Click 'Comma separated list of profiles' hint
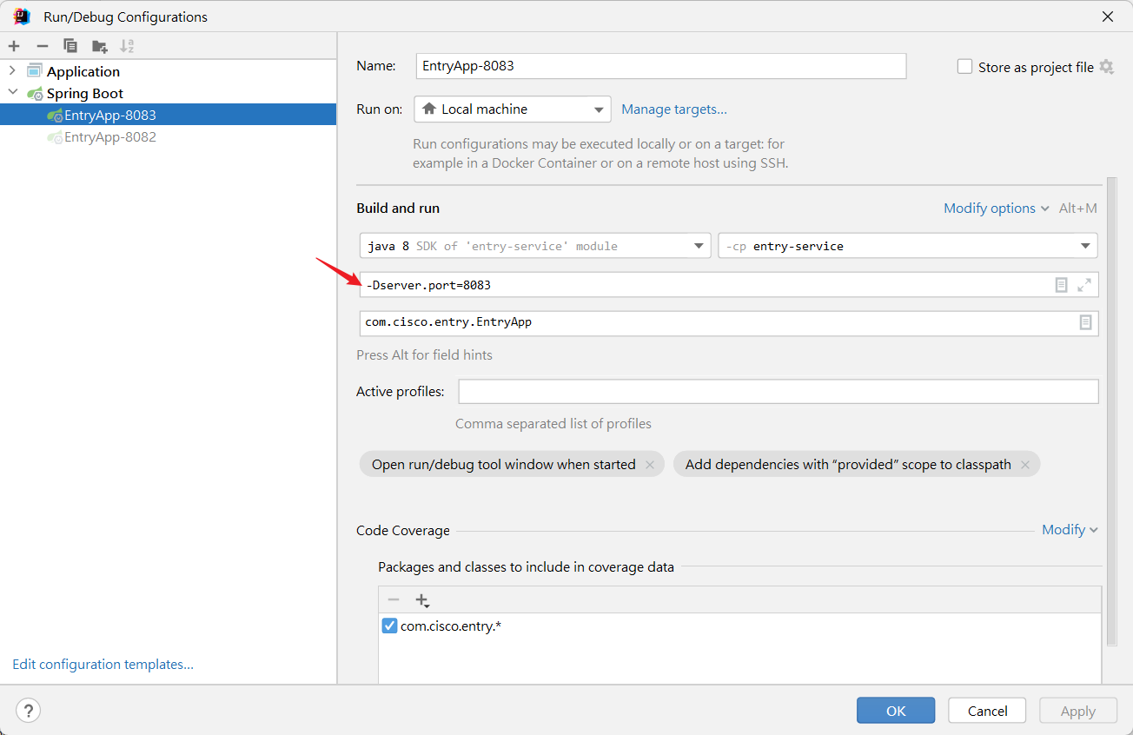Screen dimensions: 1133x735 (553, 424)
